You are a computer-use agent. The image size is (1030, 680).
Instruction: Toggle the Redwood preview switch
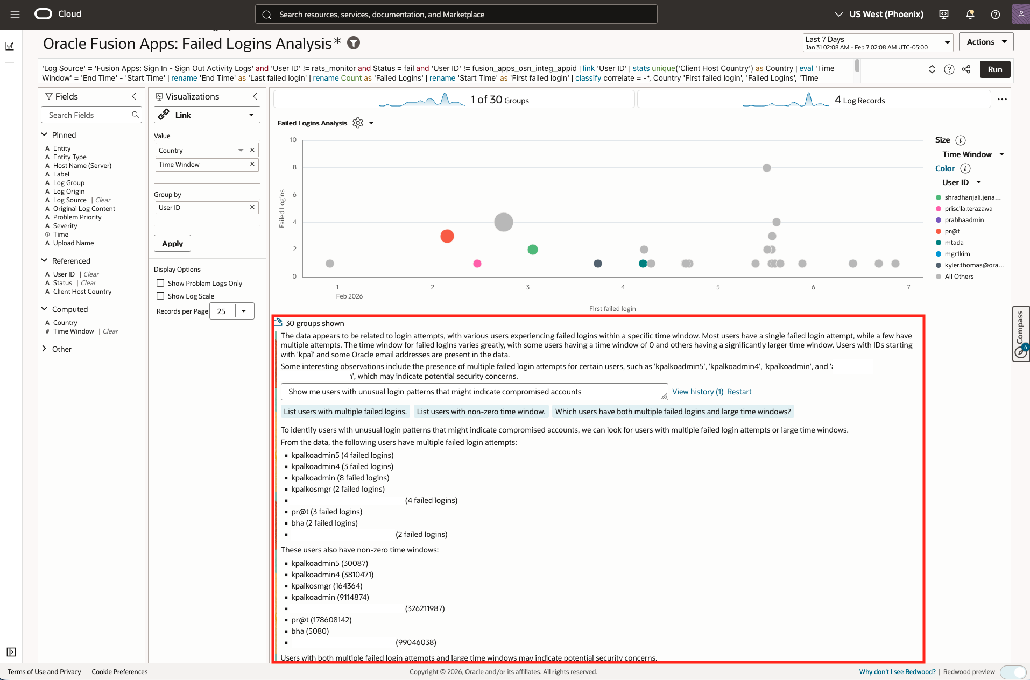click(x=1013, y=672)
